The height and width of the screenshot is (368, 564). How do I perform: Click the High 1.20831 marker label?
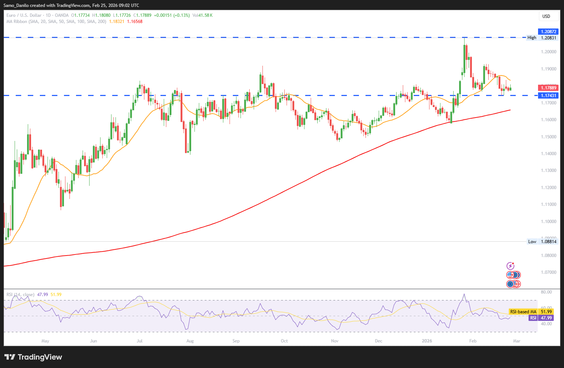(x=542, y=38)
